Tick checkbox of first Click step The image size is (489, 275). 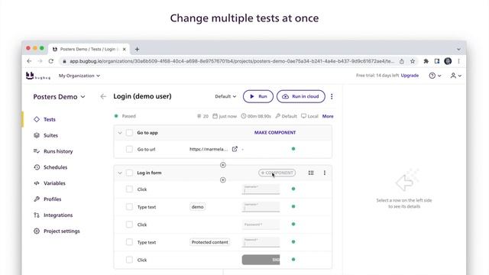point(129,189)
